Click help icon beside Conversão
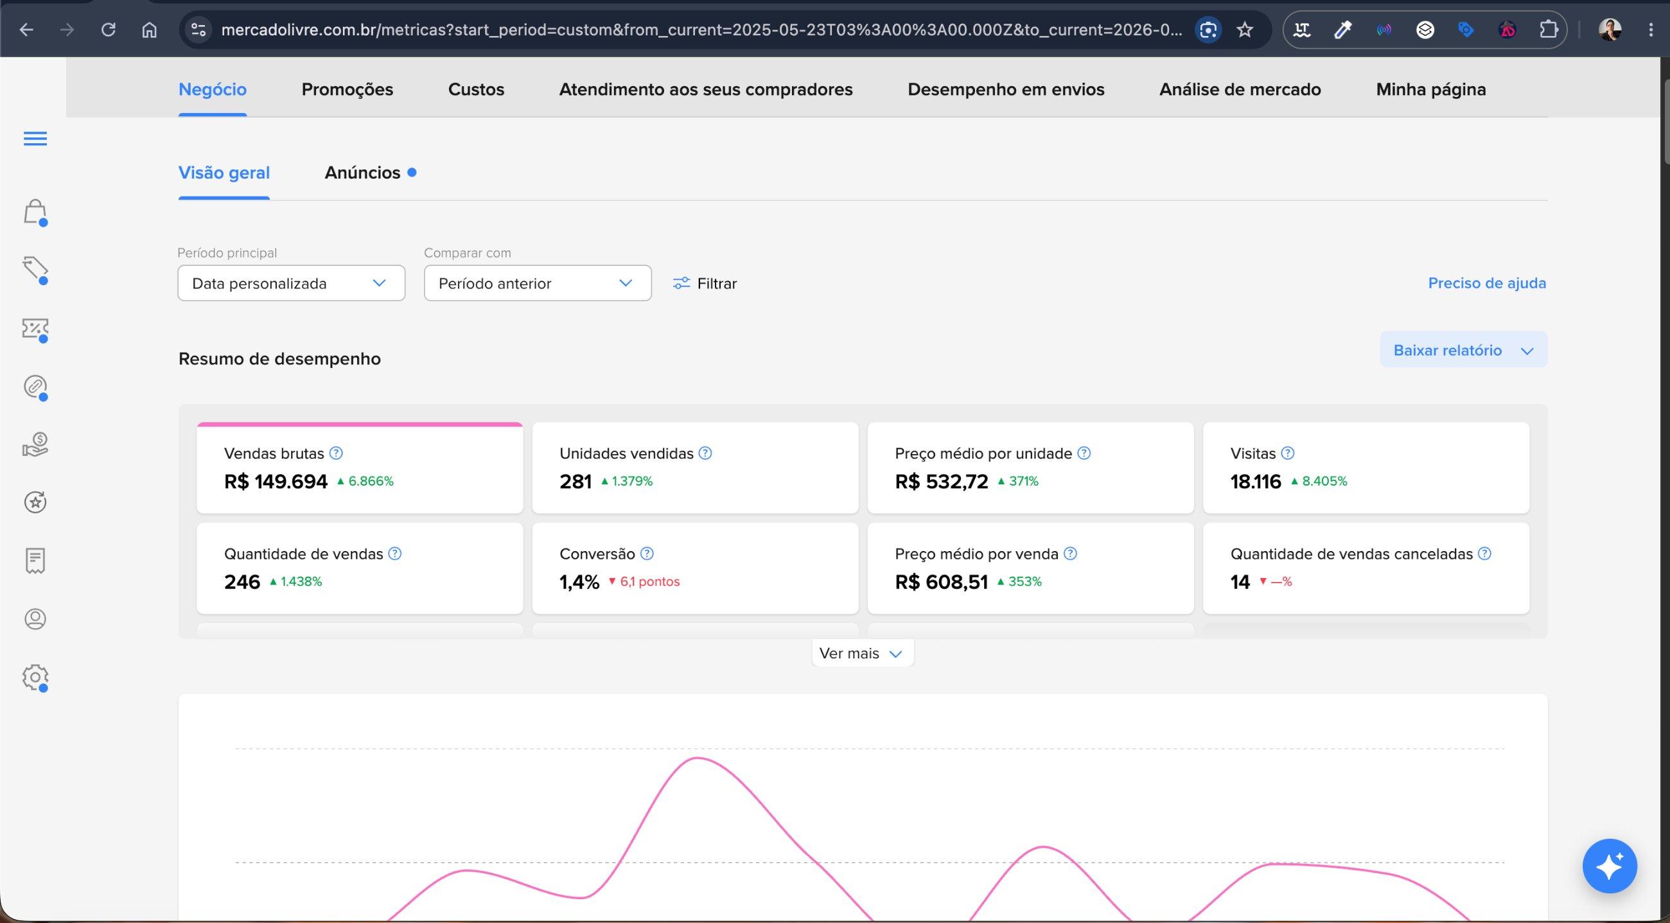The width and height of the screenshot is (1670, 923). point(647,554)
